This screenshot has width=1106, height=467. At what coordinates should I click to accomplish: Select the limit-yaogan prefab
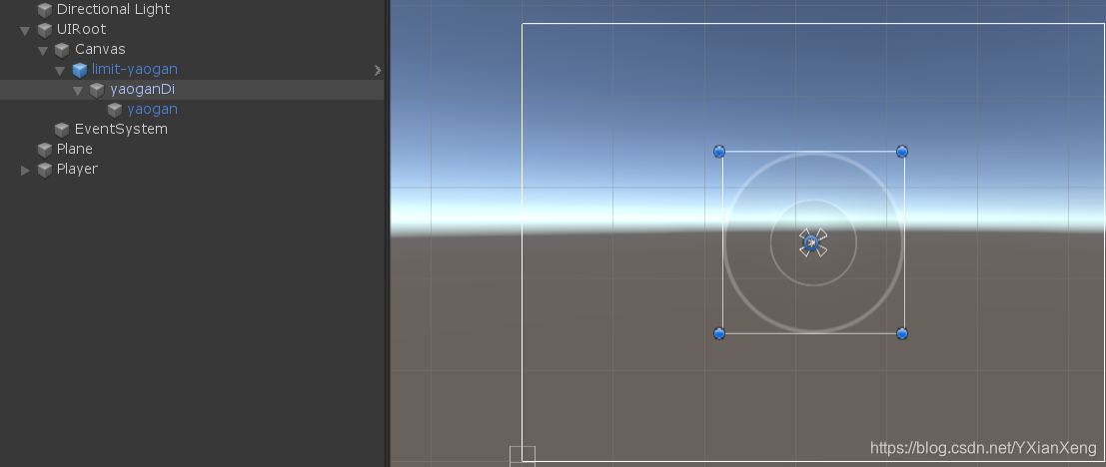pyautogui.click(x=134, y=69)
